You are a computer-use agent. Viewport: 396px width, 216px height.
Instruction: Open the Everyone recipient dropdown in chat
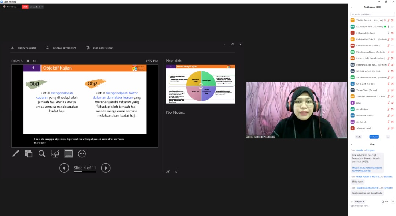tap(360, 201)
